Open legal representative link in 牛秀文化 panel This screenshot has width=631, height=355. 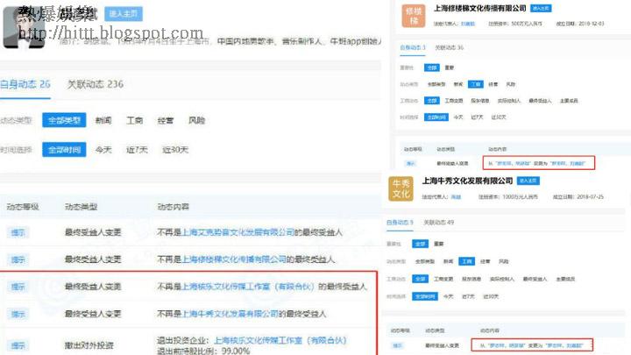click(456, 197)
